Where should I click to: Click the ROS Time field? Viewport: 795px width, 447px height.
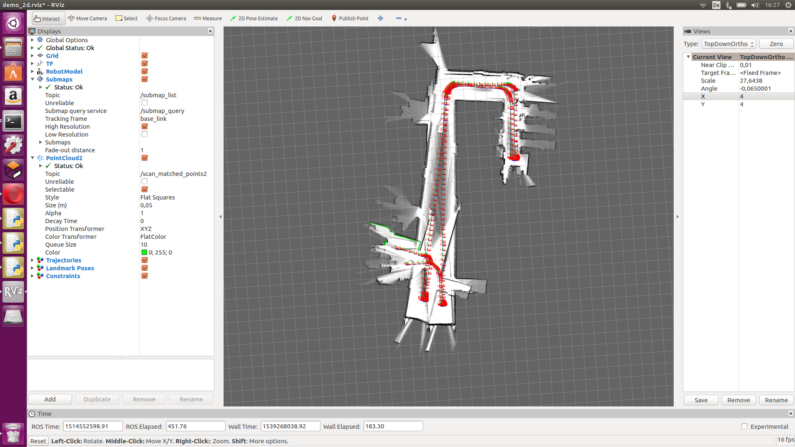pyautogui.click(x=93, y=426)
